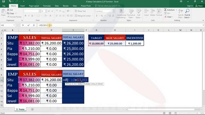Image resolution: width=205 pixels, height=115 pixels.
Task: Click the Save icon in title bar
Action: (x=4, y=2)
